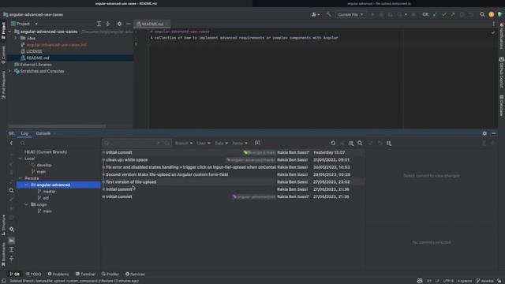Open the Log tab in Git panel
Viewport: 505px width, 284px height.
pyautogui.click(x=24, y=133)
